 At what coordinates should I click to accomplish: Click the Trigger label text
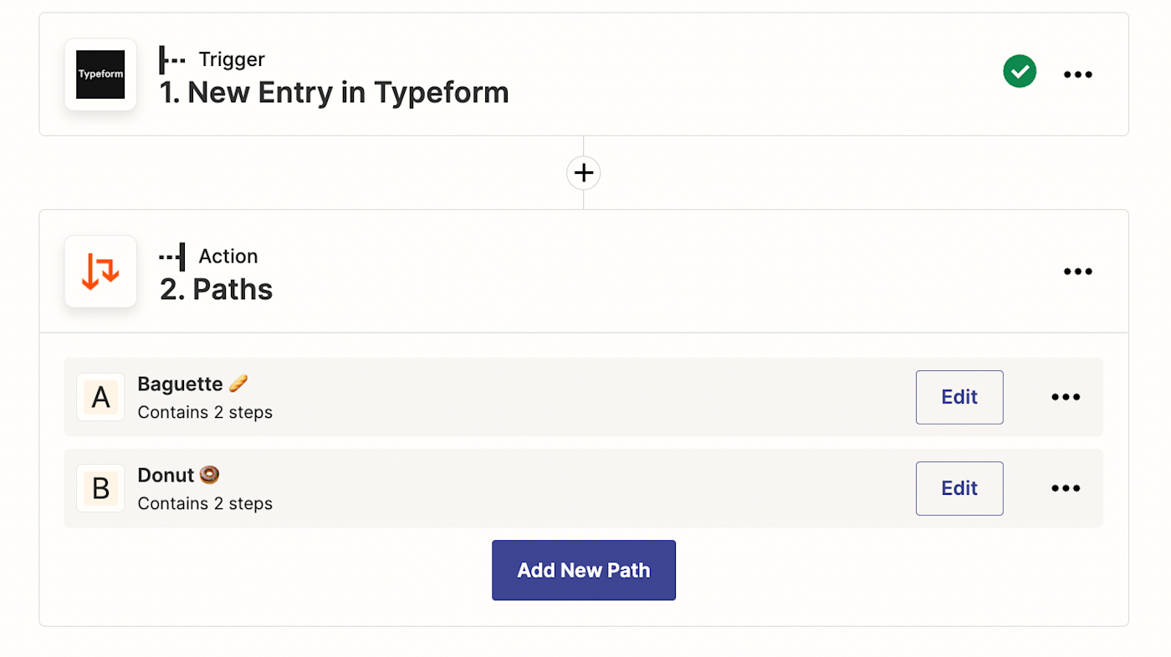231,59
